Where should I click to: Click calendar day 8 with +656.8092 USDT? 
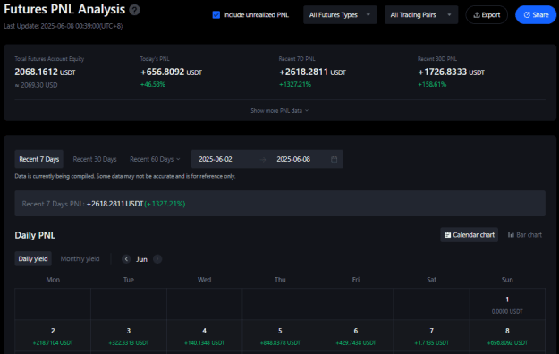507,335
